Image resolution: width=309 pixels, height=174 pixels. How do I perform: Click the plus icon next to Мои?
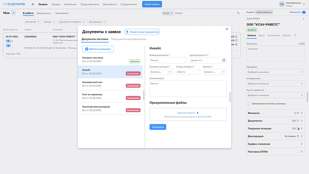pos(14,13)
